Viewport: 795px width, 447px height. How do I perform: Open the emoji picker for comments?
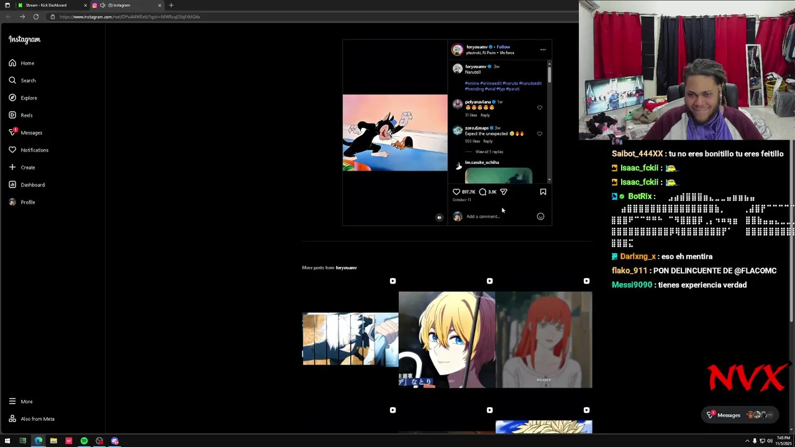click(x=540, y=216)
